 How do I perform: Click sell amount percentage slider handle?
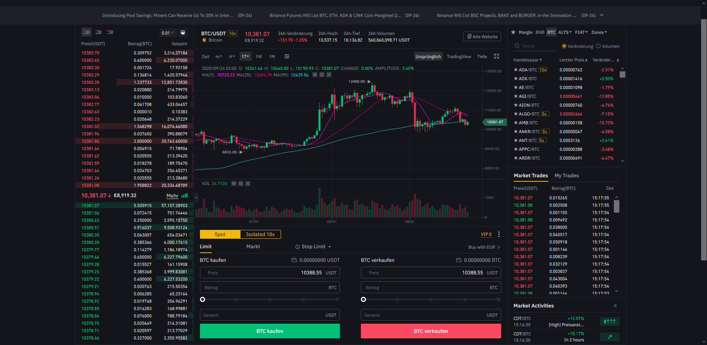pyautogui.click(x=363, y=299)
